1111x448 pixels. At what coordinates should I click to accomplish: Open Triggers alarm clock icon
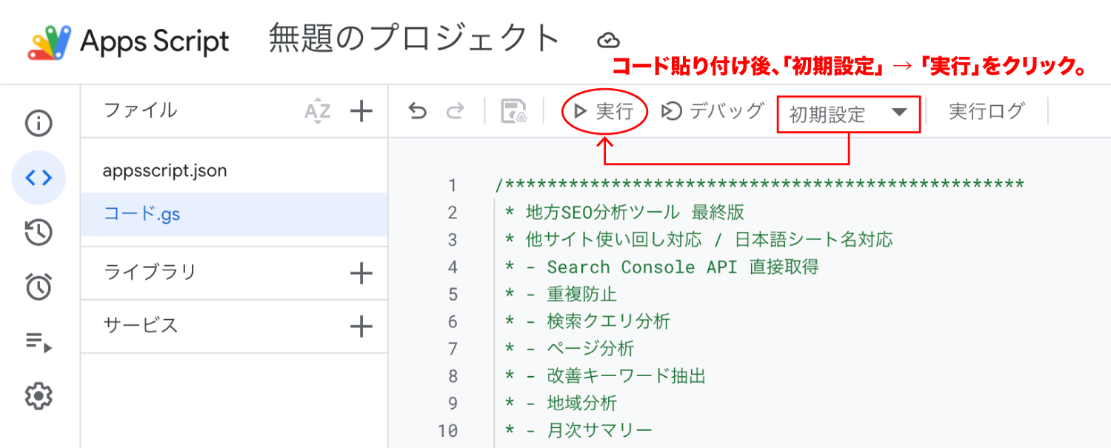39,287
